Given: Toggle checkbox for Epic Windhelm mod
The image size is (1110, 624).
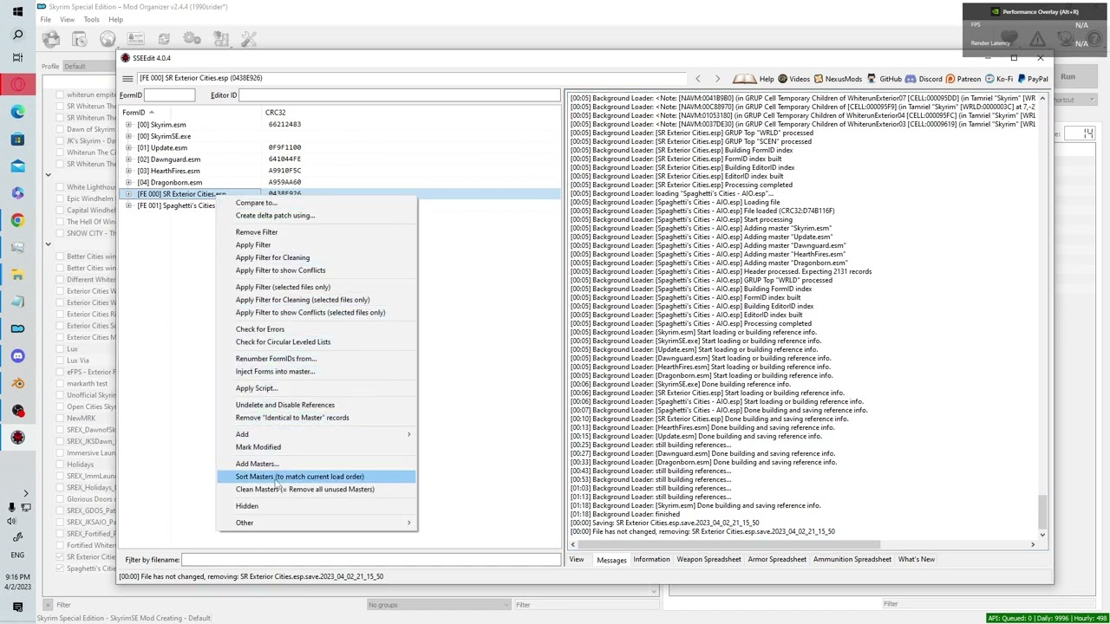Looking at the screenshot, I should click(59, 198).
